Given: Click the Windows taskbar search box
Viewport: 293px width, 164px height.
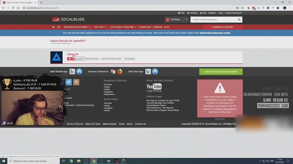Looking at the screenshot, I should [x=33, y=161].
